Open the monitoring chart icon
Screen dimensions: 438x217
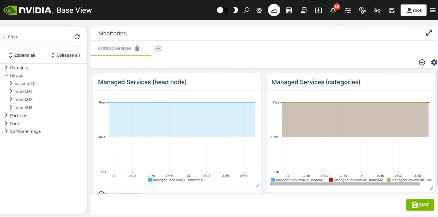(274, 10)
